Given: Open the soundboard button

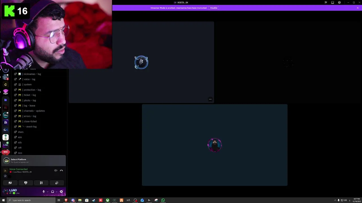Looking at the screenshot, I should (x=57, y=183).
